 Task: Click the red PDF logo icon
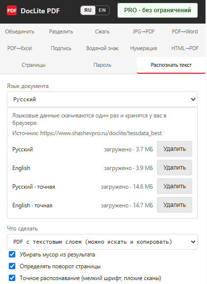pos(12,10)
